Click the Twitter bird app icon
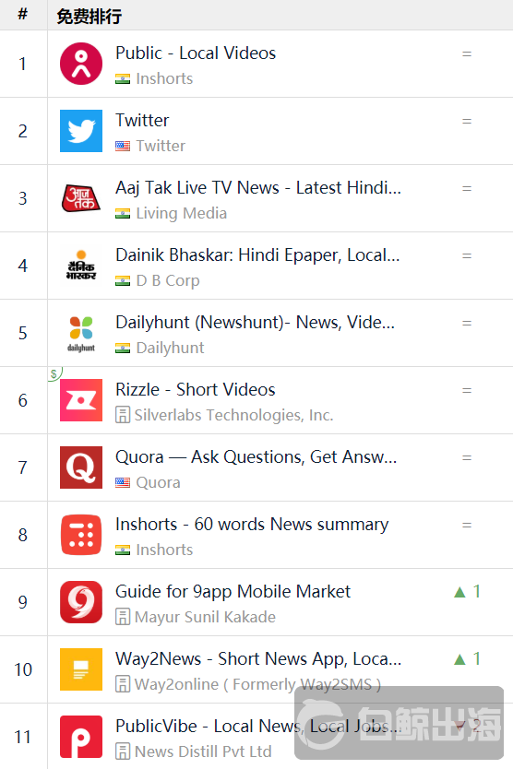Screen dimensions: 513x769 [x=81, y=131]
